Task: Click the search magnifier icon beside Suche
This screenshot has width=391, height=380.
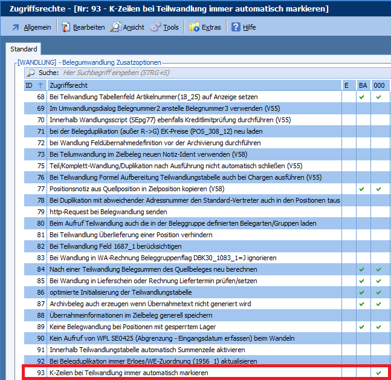Action: click(x=31, y=73)
